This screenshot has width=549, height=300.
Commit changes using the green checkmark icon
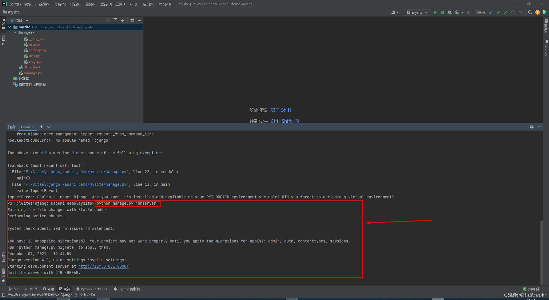click(499, 12)
